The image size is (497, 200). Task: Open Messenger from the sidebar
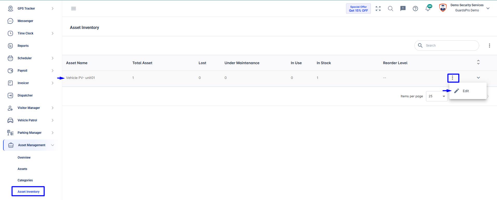[25, 21]
